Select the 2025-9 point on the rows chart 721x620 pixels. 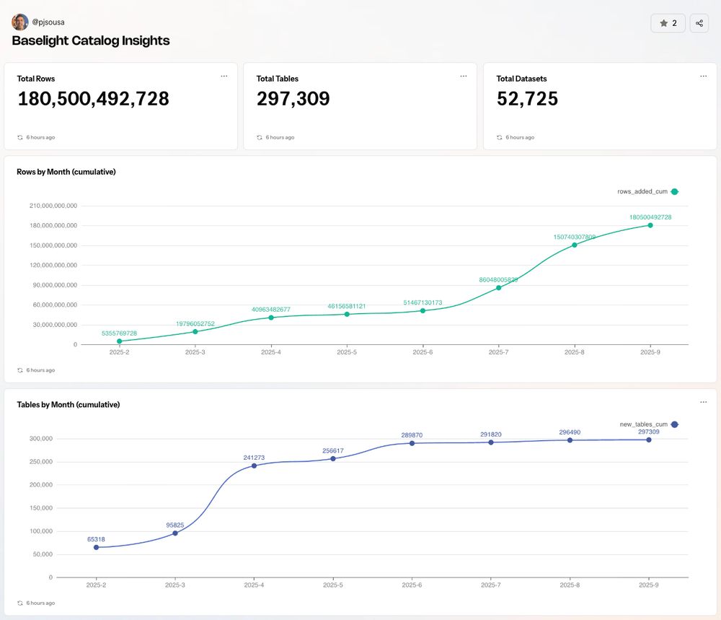[650, 225]
